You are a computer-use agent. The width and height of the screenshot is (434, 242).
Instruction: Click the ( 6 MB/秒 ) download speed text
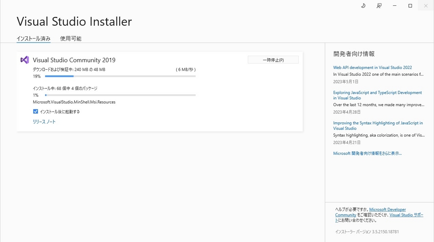point(186,70)
